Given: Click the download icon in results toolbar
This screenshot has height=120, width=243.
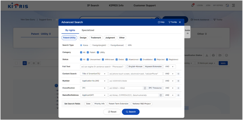Looking at the screenshot, I should click(207, 55).
